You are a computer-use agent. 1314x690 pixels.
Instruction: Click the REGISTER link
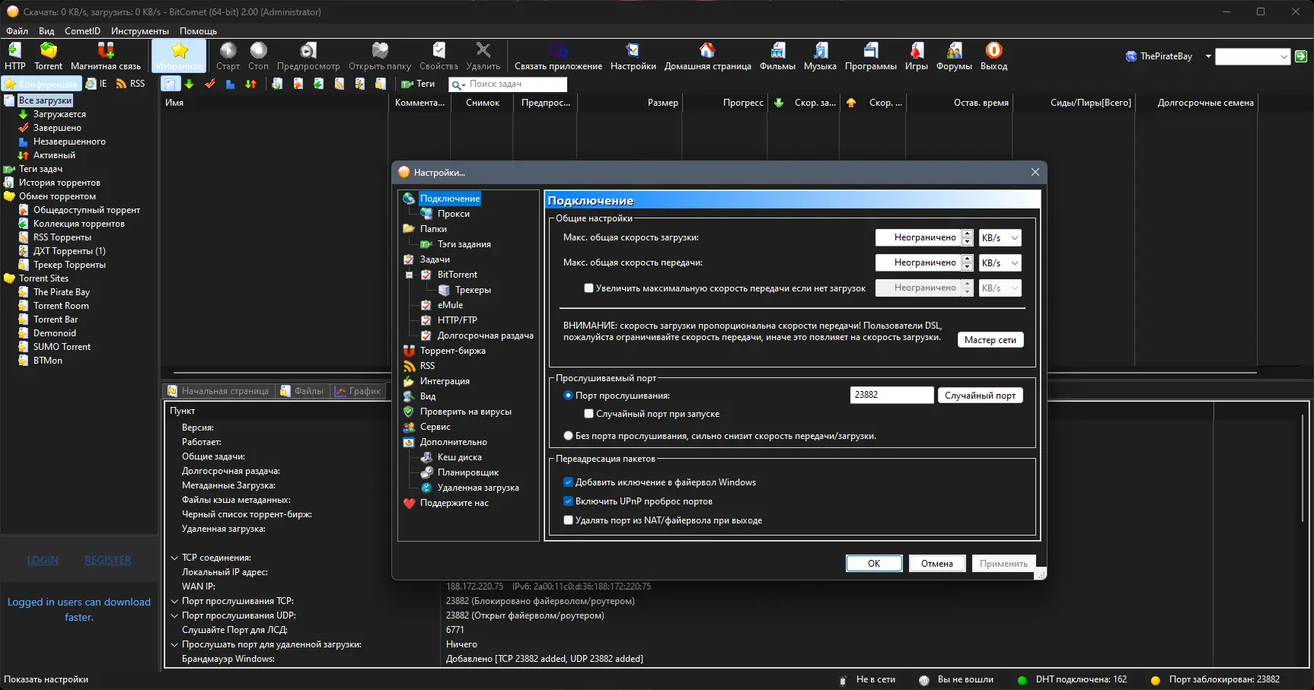(x=108, y=560)
